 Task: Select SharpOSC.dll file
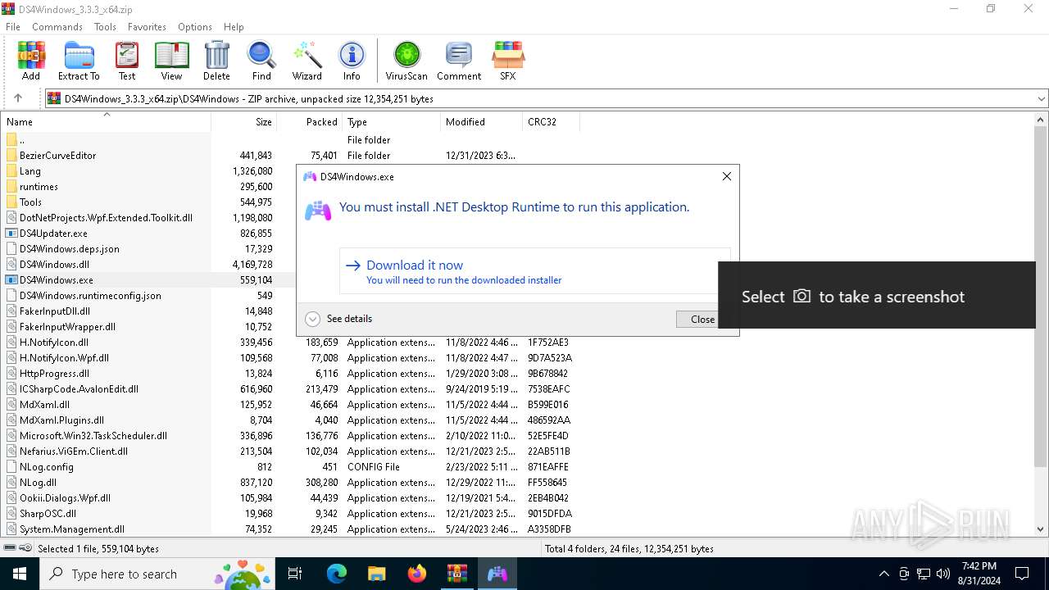(48, 514)
